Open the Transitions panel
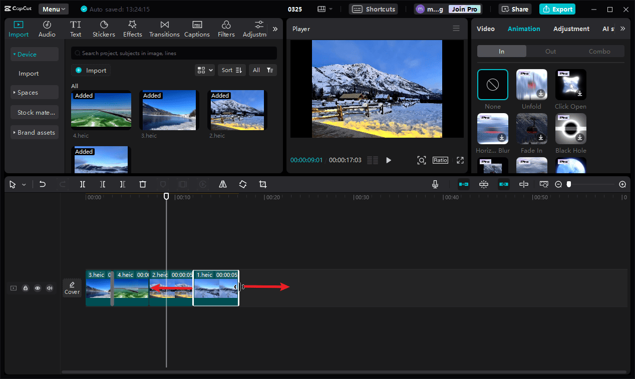The height and width of the screenshot is (379, 635). [x=164, y=28]
